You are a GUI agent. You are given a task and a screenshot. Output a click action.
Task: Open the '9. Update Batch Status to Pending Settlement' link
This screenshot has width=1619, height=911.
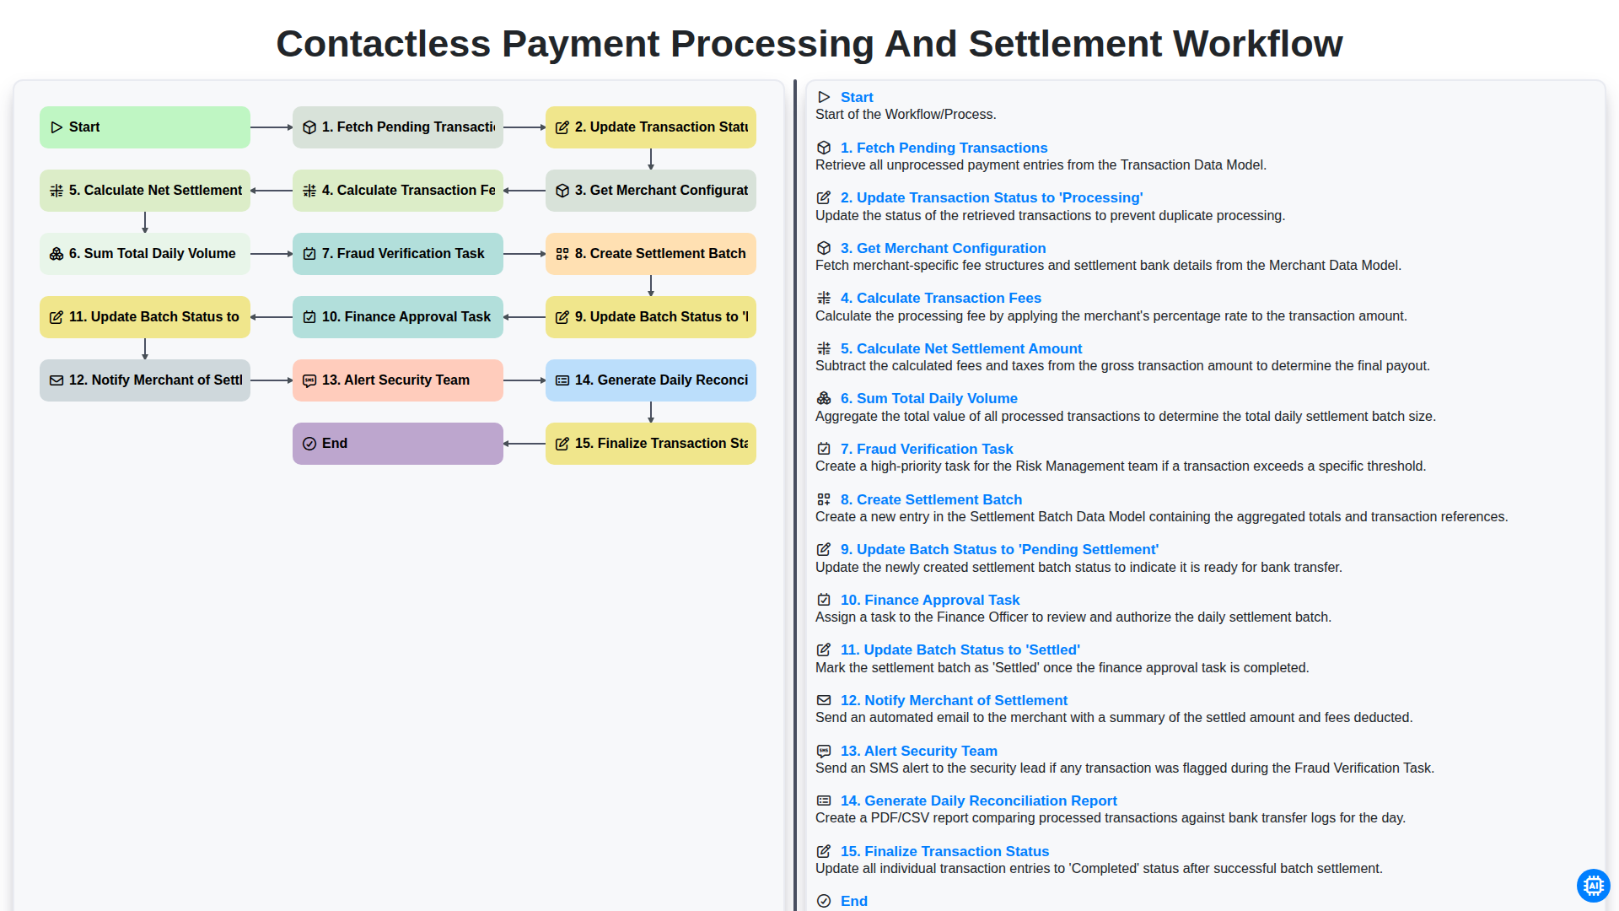tap(999, 549)
